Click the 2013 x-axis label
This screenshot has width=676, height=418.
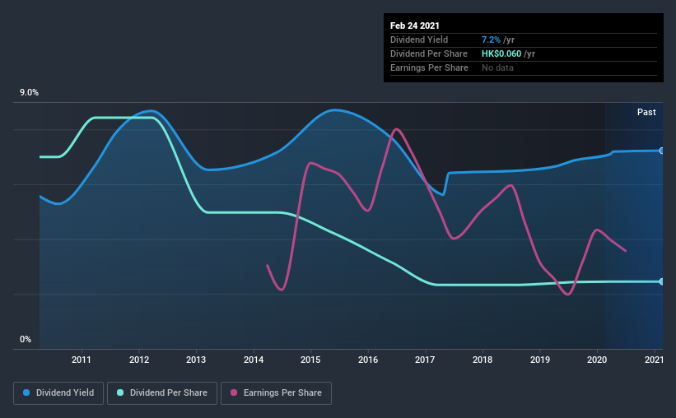click(x=196, y=360)
